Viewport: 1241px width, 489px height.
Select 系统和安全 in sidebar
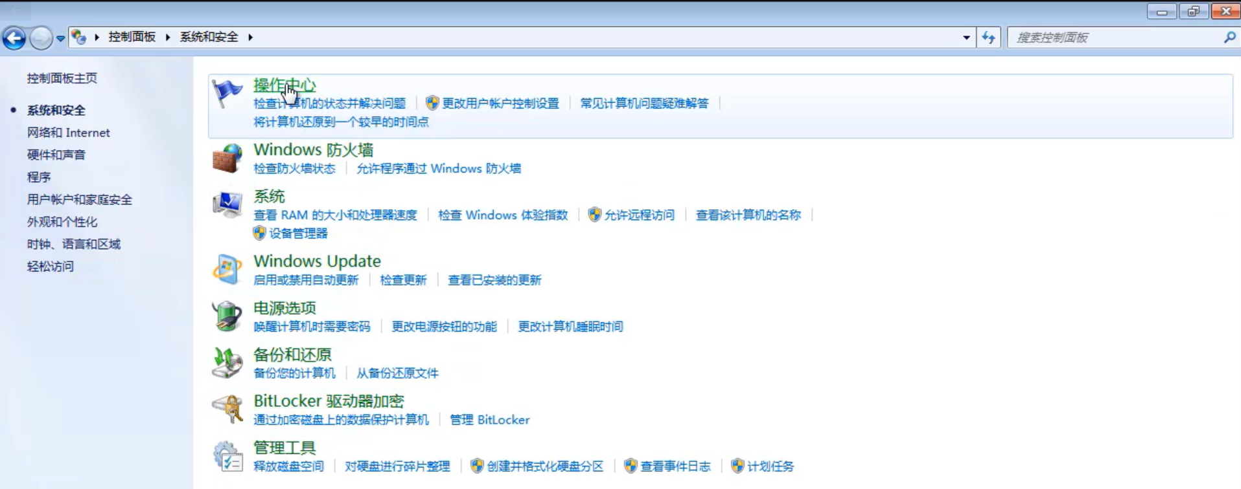coord(56,111)
